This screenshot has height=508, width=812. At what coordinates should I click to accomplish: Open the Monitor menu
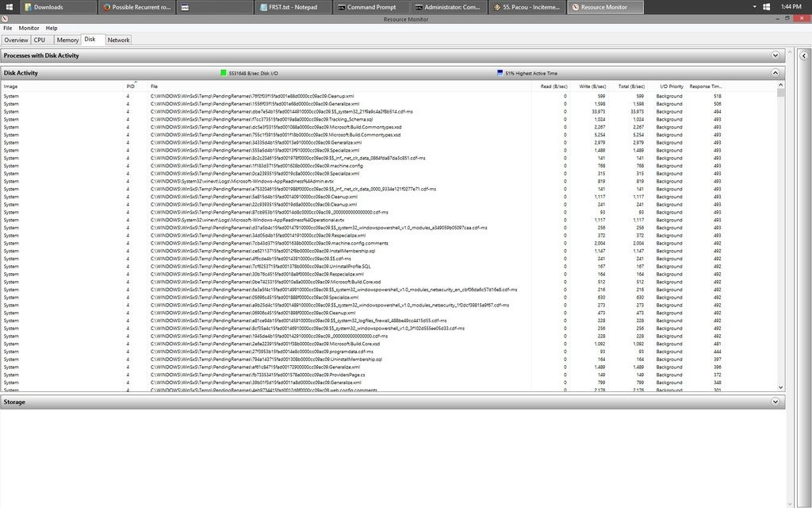tap(29, 28)
